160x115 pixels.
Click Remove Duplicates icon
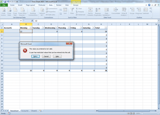[x=98, y=12]
